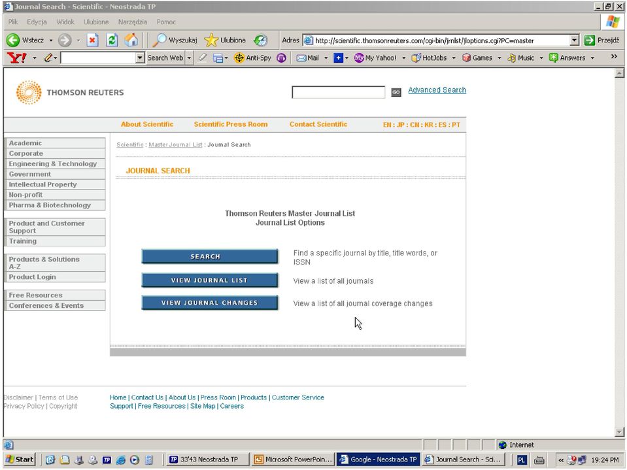Click the Yahoo toolbar pencil icon
Viewport: 627px width, 470px height.
pyautogui.click(x=48, y=58)
